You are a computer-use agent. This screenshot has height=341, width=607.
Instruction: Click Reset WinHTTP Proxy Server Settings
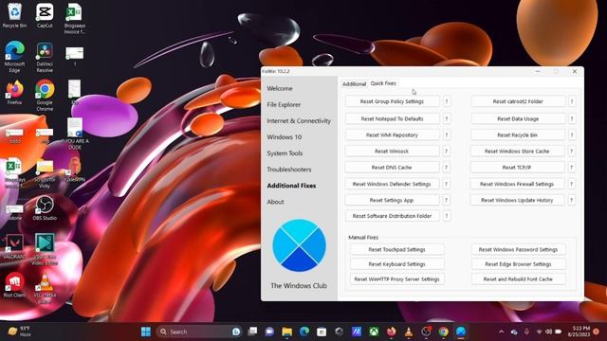(x=397, y=279)
